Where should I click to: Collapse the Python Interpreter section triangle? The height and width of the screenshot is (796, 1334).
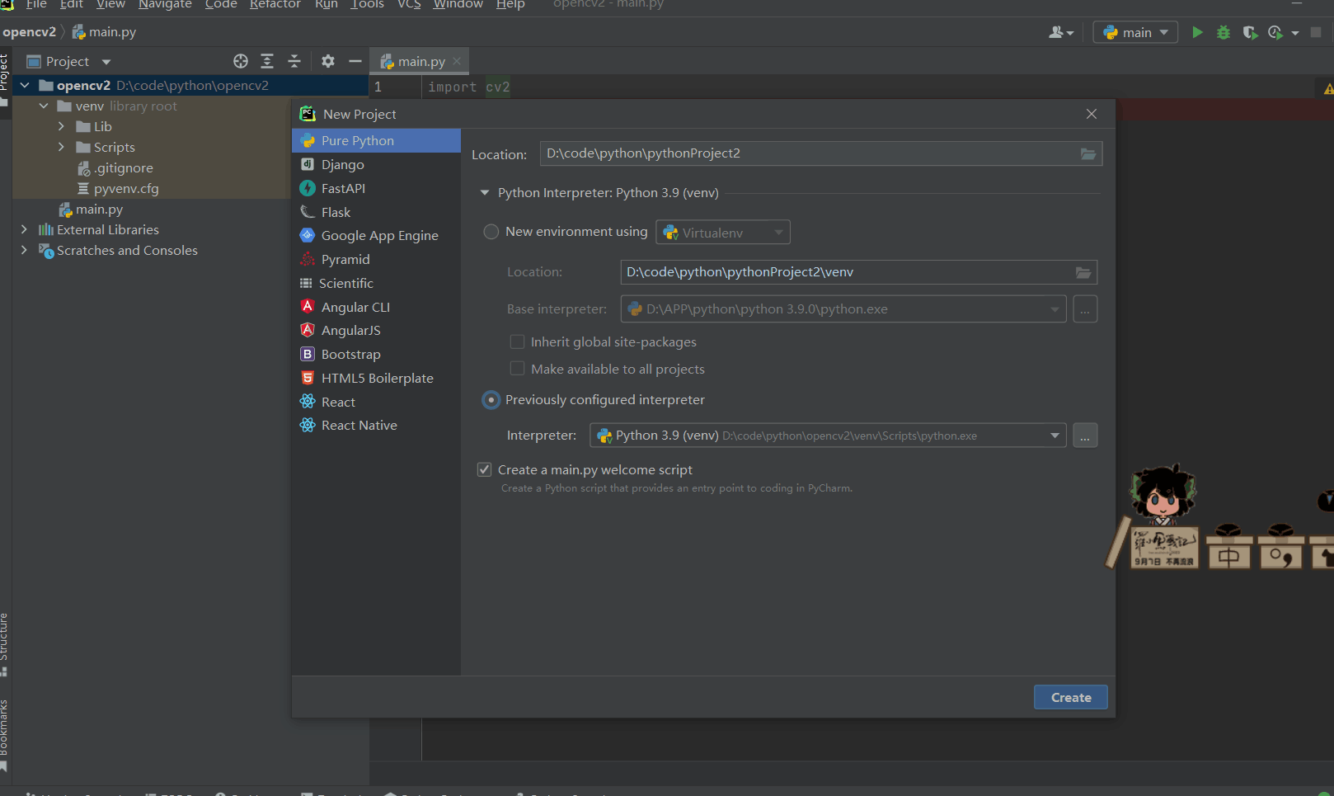click(485, 193)
